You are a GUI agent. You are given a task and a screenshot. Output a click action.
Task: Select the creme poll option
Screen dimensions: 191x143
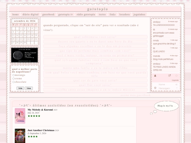coord(13,78)
